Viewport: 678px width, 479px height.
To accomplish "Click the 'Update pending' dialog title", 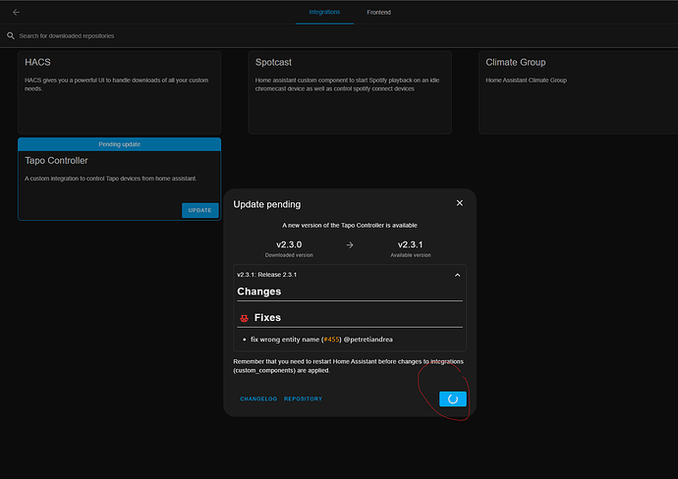I will click(x=267, y=204).
